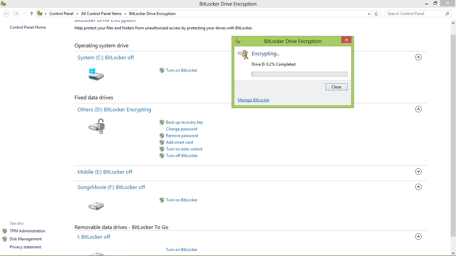This screenshot has width=456, height=256.
Task: Refresh the Control Panel view
Action: tap(376, 14)
